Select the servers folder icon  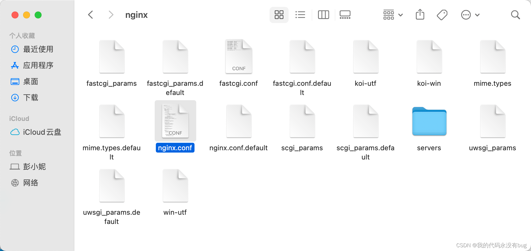(x=429, y=121)
